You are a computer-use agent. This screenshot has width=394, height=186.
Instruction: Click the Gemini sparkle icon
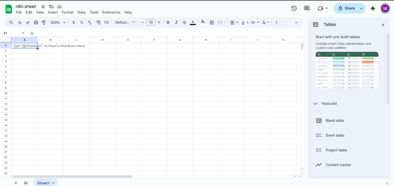[372, 8]
